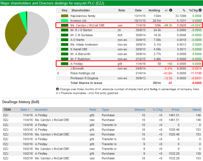Select the Invesco Ltd. shareholder name
203x161 pixels.
pyautogui.click(x=78, y=21)
